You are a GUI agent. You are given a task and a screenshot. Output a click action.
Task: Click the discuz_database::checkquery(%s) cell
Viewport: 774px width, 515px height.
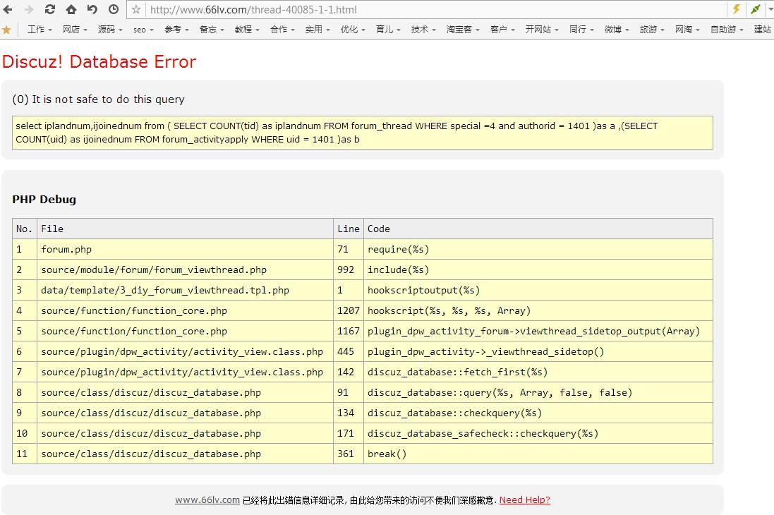pos(538,413)
